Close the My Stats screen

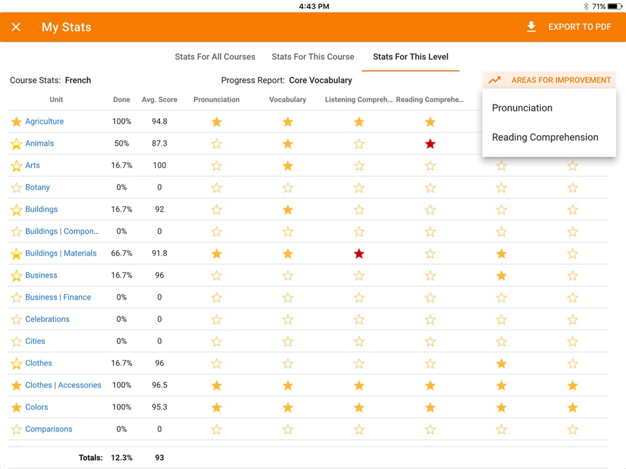[16, 27]
